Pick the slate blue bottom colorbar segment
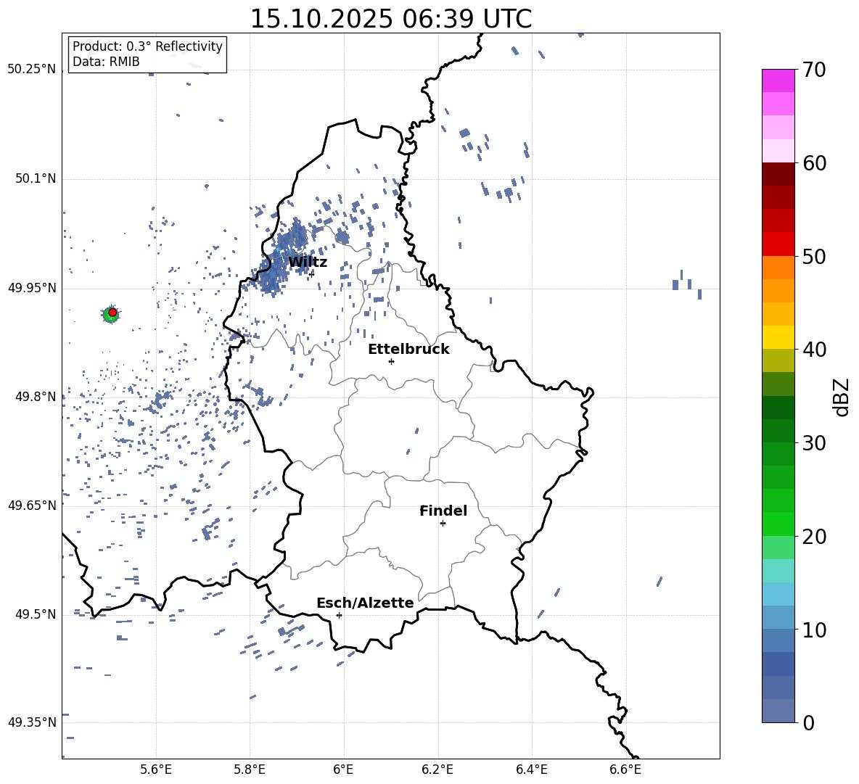 coord(778,711)
